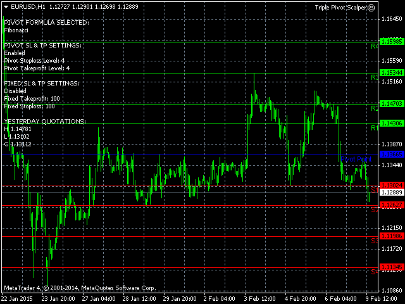Click the 27 Jan 04:00 time axis label

[99, 299]
